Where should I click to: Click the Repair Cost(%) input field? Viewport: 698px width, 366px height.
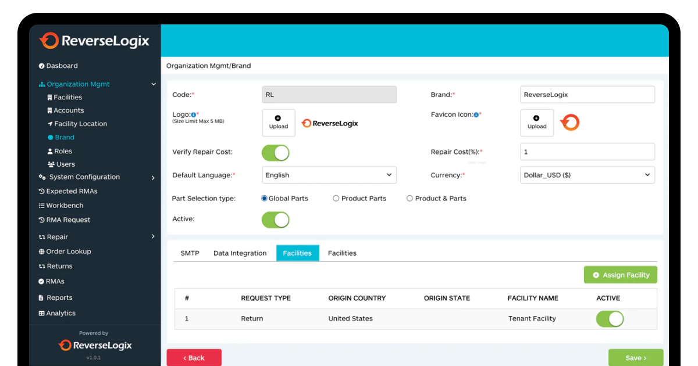tap(587, 152)
